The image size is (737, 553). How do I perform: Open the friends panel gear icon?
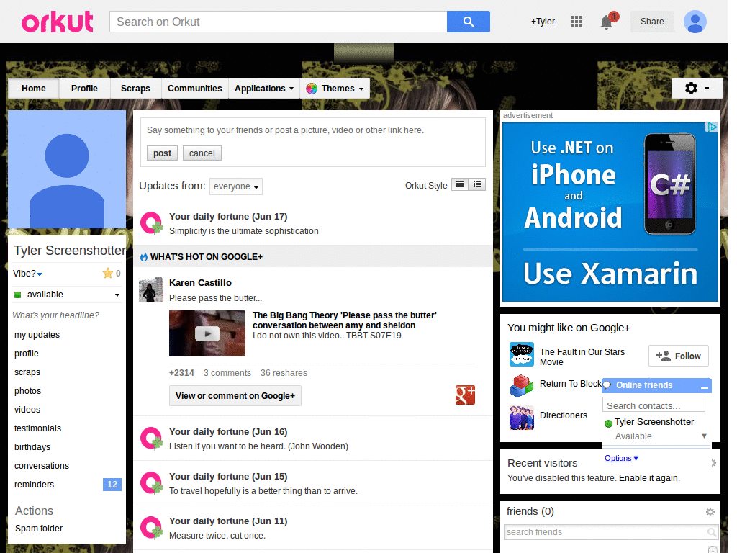tap(710, 512)
